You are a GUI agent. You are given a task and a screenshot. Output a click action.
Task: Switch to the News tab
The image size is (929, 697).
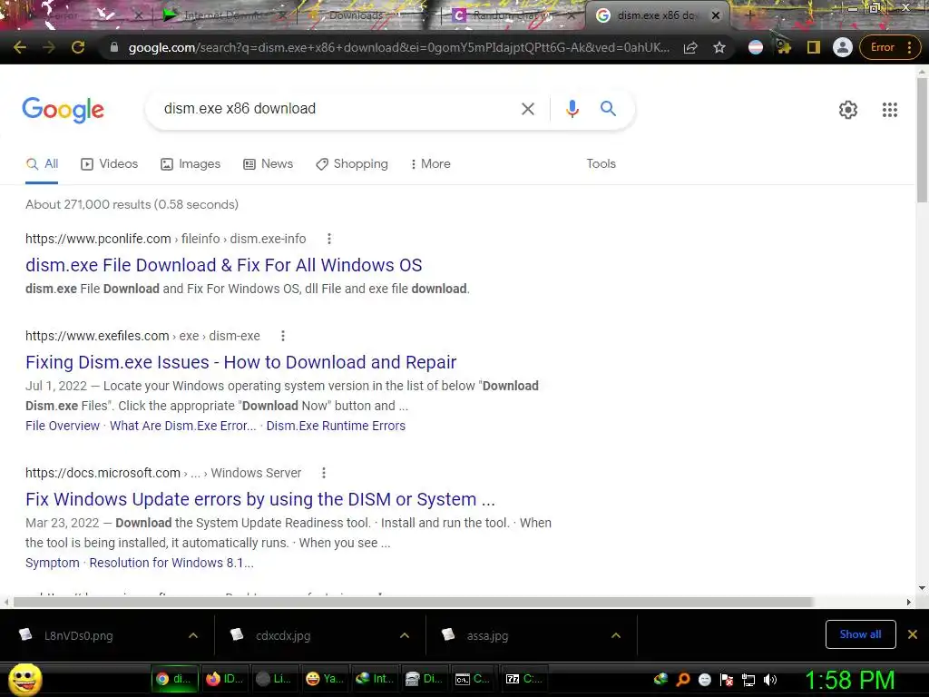tap(268, 164)
